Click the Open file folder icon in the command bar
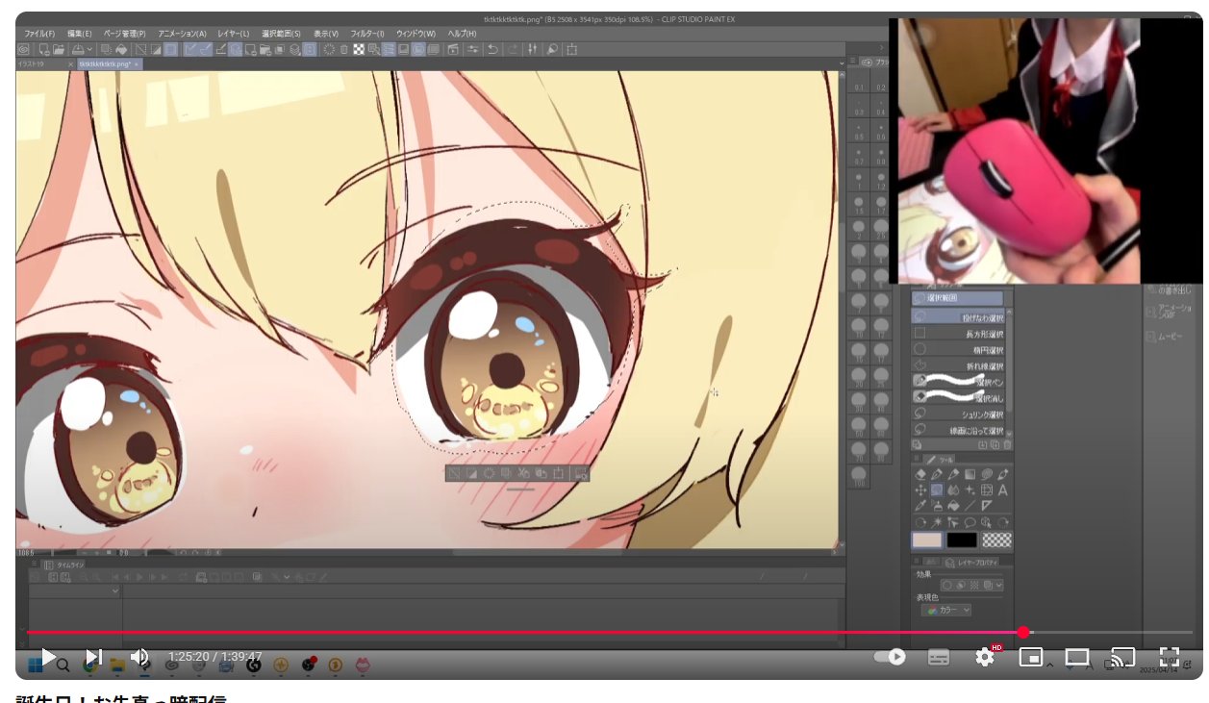1209x703 pixels. [58, 49]
